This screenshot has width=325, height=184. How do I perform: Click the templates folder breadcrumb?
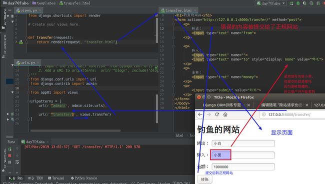(x=44, y=3)
